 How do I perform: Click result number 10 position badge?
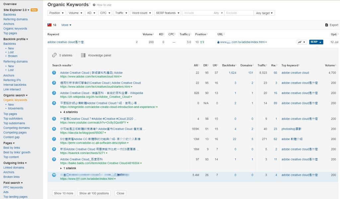(x=54, y=175)
